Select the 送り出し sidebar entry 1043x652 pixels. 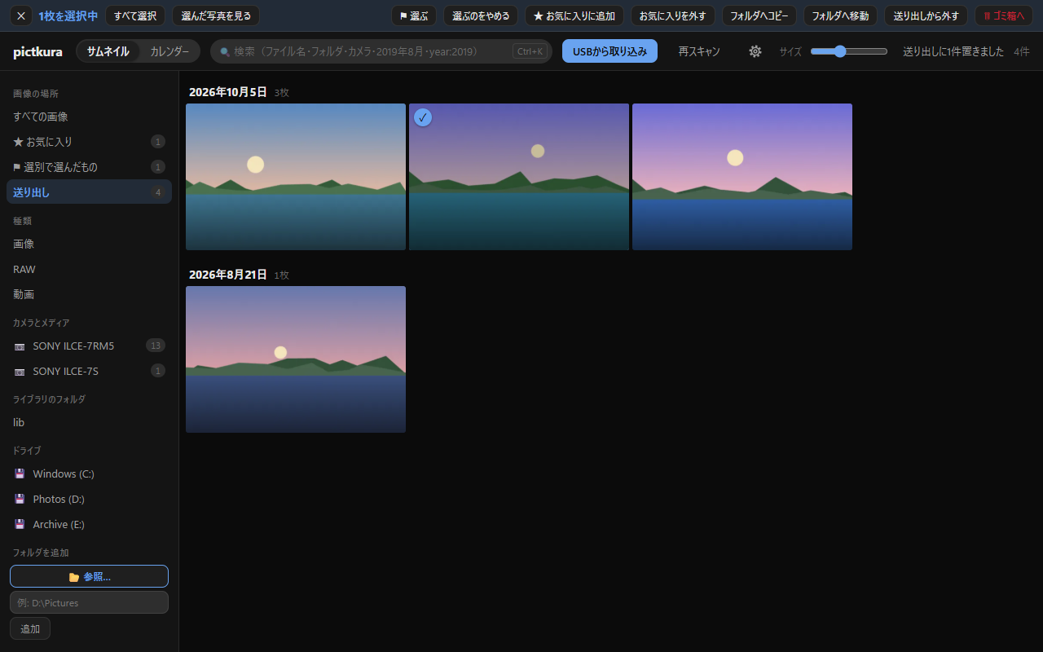[89, 192]
